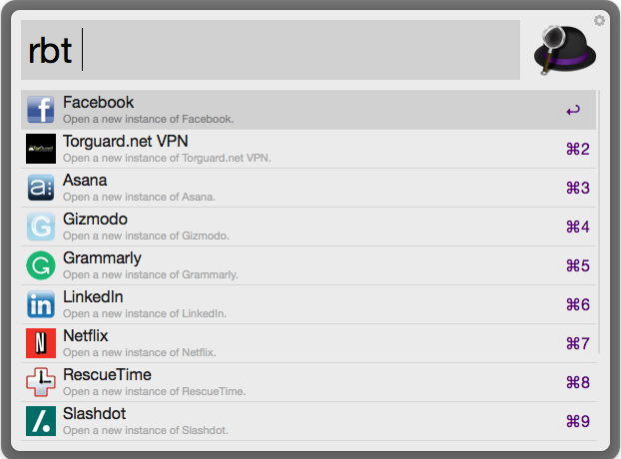The height and width of the screenshot is (459, 621).
Task: Click the Gizmodo app icon
Action: point(41,227)
